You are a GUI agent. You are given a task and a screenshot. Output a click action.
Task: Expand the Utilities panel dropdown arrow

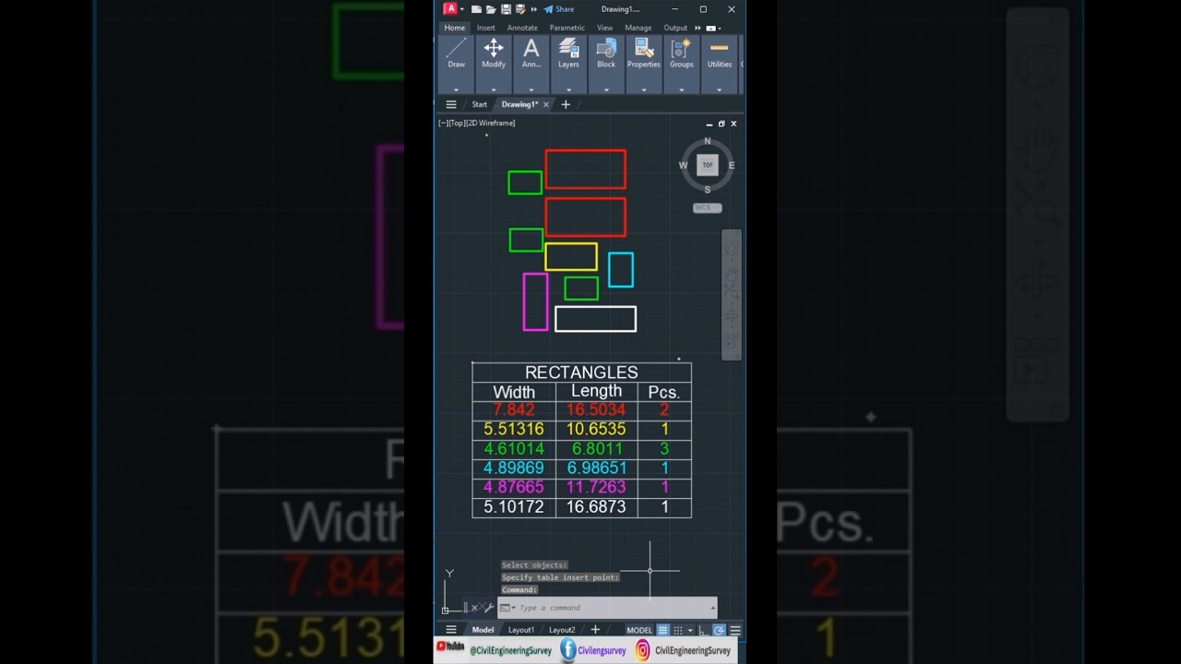tap(720, 89)
